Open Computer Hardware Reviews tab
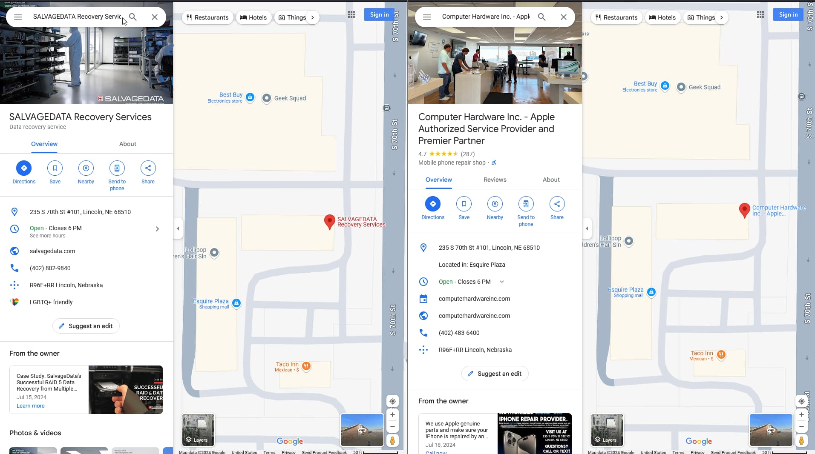This screenshot has height=454, width=815. [495, 180]
